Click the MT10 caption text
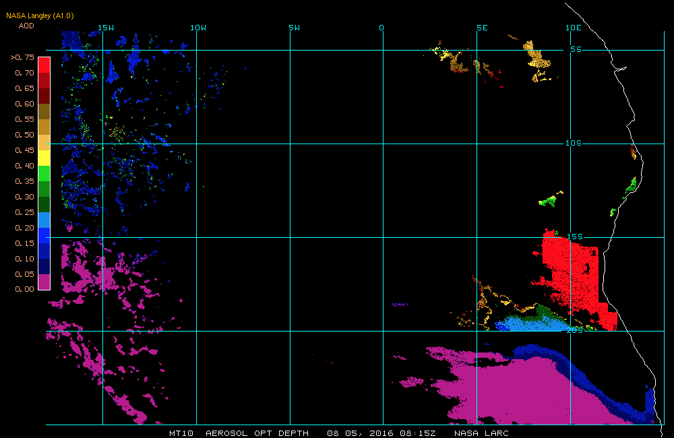Viewport: 674px width, 438px height. [x=181, y=433]
